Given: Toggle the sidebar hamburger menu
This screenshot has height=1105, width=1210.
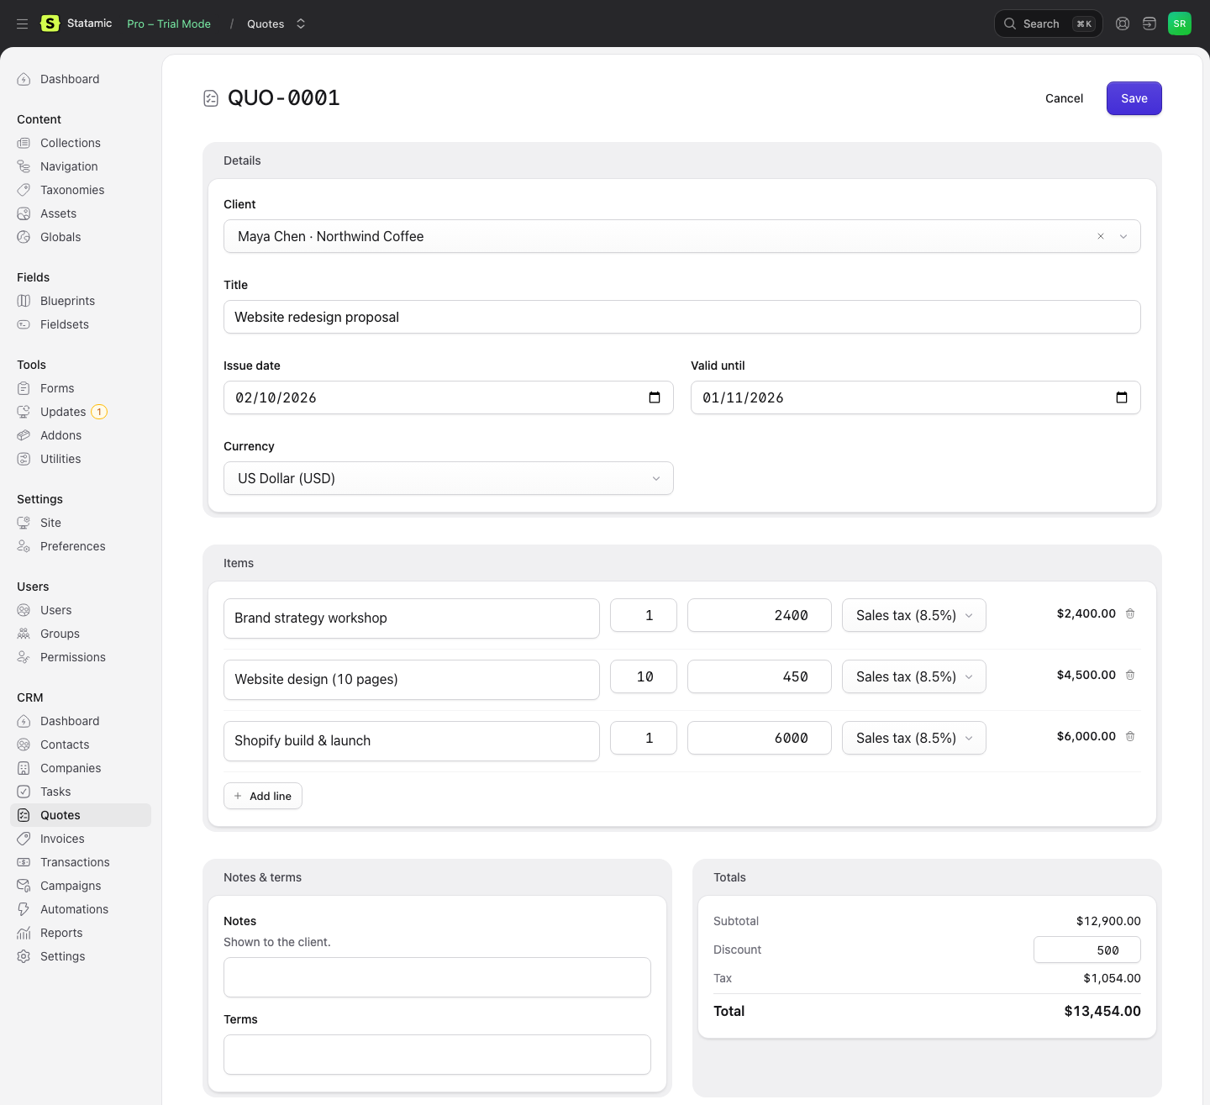Looking at the screenshot, I should (x=23, y=24).
